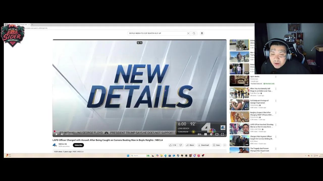Like the video with the thumbs-up button
323x181 pixels.
[173, 145]
